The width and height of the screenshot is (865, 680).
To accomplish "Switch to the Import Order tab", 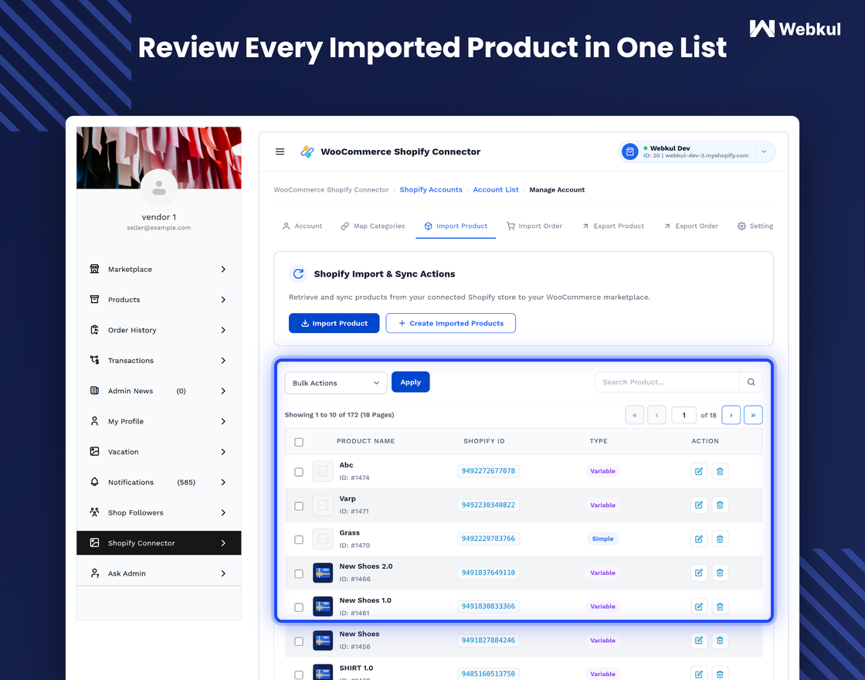I will 534,226.
